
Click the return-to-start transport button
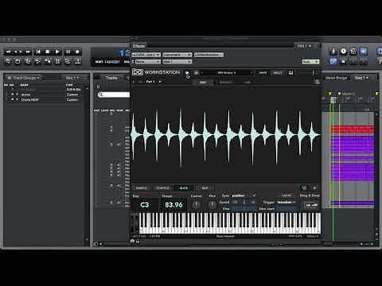click(38, 52)
